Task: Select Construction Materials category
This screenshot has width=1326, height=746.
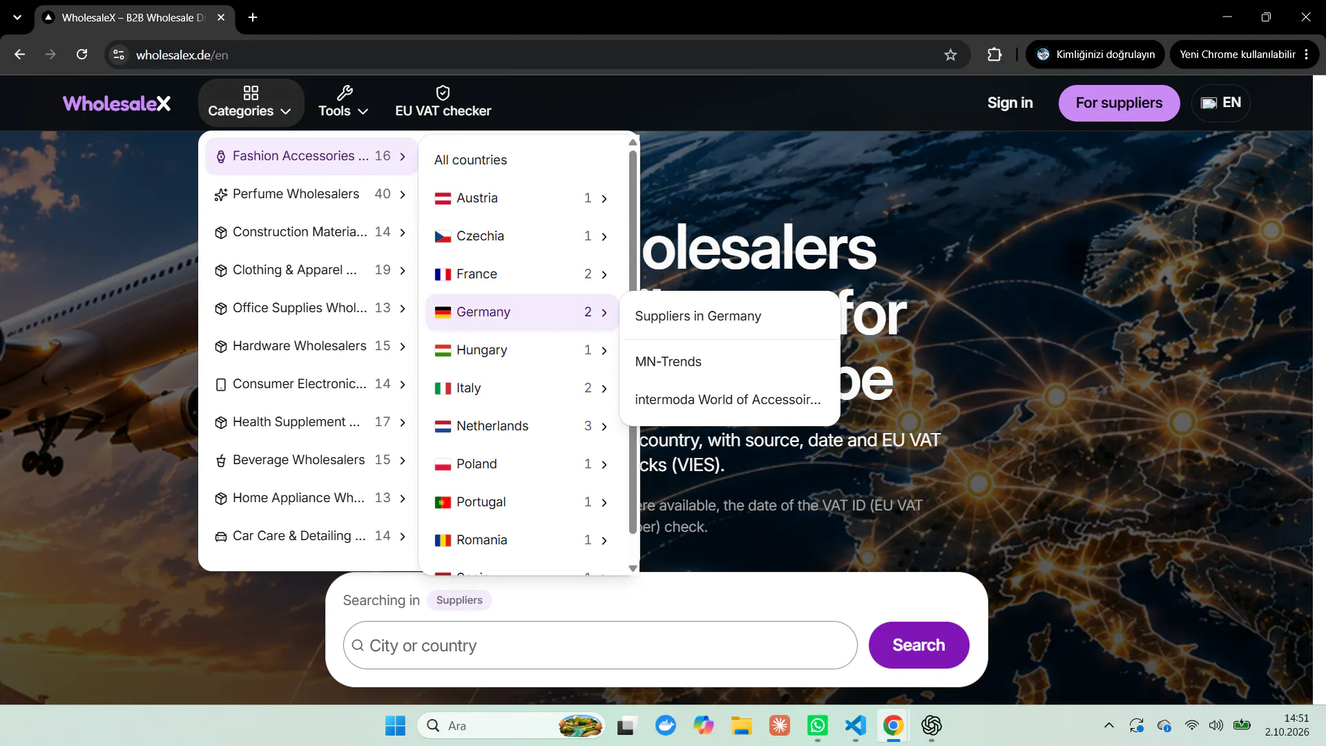Action: click(x=311, y=232)
